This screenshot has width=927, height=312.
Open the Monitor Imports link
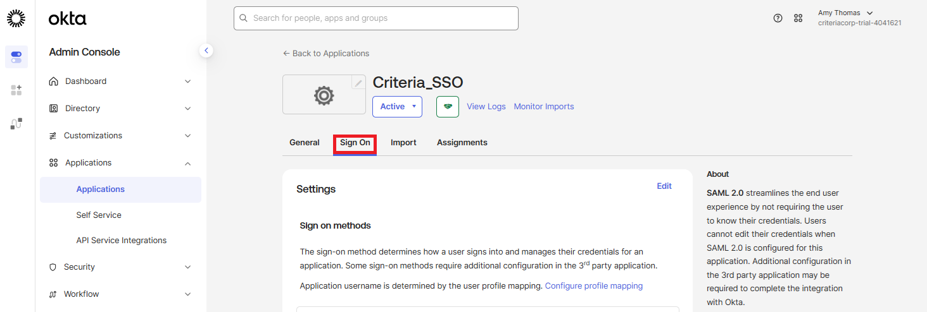[544, 107]
